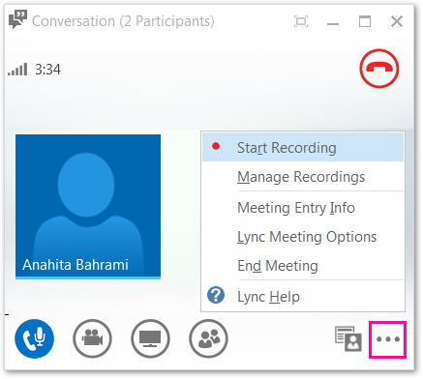Image resolution: width=423 pixels, height=379 pixels.
Task: Click the signal strength bars icon
Action: [x=17, y=70]
